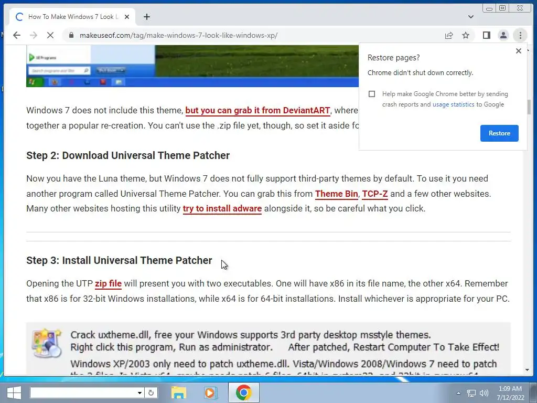The image size is (537, 403).
Task: Click the blue Restore button
Action: [x=499, y=133]
